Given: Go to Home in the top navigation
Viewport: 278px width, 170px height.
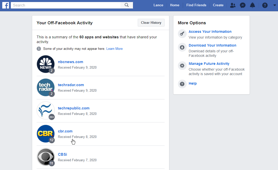Looking at the screenshot, I should 175,5.
